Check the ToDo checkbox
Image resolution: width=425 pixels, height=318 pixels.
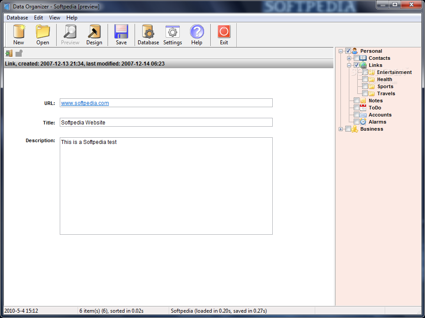pyautogui.click(x=357, y=108)
